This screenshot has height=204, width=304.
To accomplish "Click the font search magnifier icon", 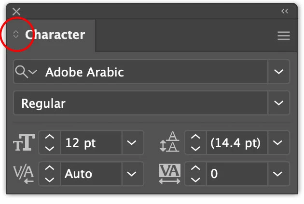I will click(22, 72).
